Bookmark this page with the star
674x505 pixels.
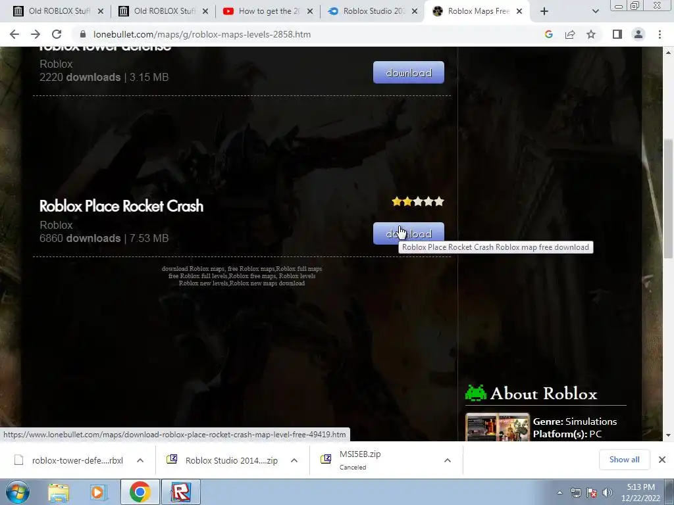click(x=591, y=34)
